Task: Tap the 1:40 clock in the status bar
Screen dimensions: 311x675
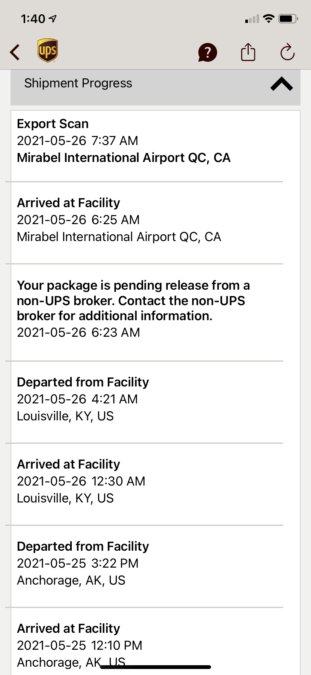Action: click(33, 18)
